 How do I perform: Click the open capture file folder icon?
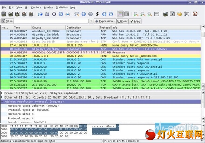[x=40, y=14]
